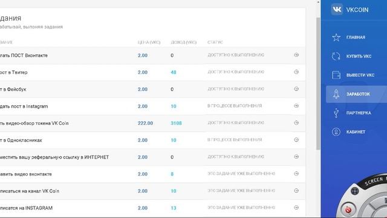Open реферальную ссылку в ИНТЕРНЕТ task
The height and width of the screenshot is (218, 387).
[x=54, y=157]
